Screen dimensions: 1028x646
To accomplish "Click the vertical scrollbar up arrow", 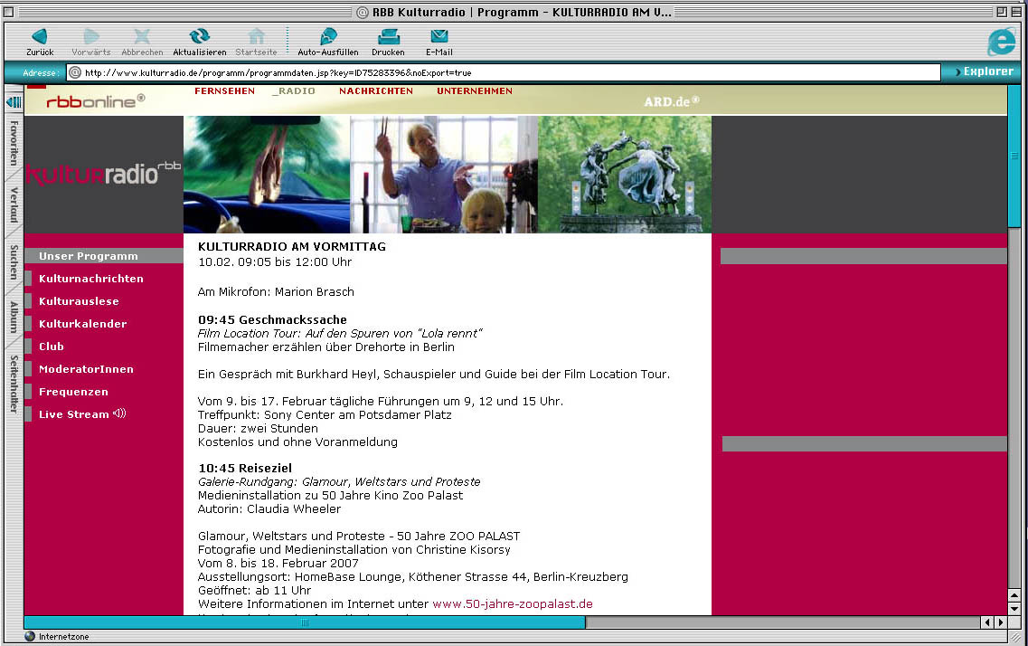I will [x=1014, y=595].
